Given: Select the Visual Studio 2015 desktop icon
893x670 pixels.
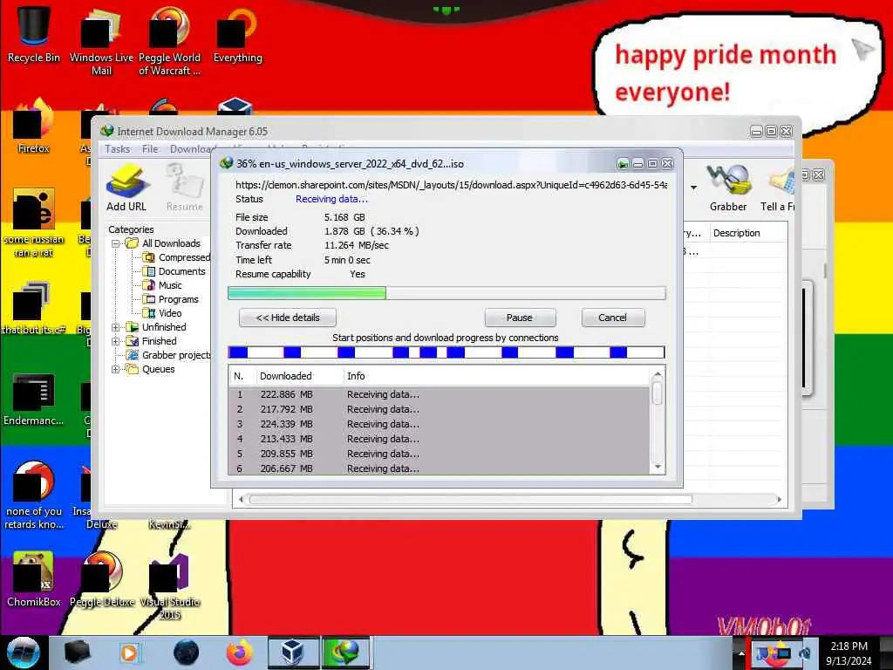Looking at the screenshot, I should click(170, 585).
